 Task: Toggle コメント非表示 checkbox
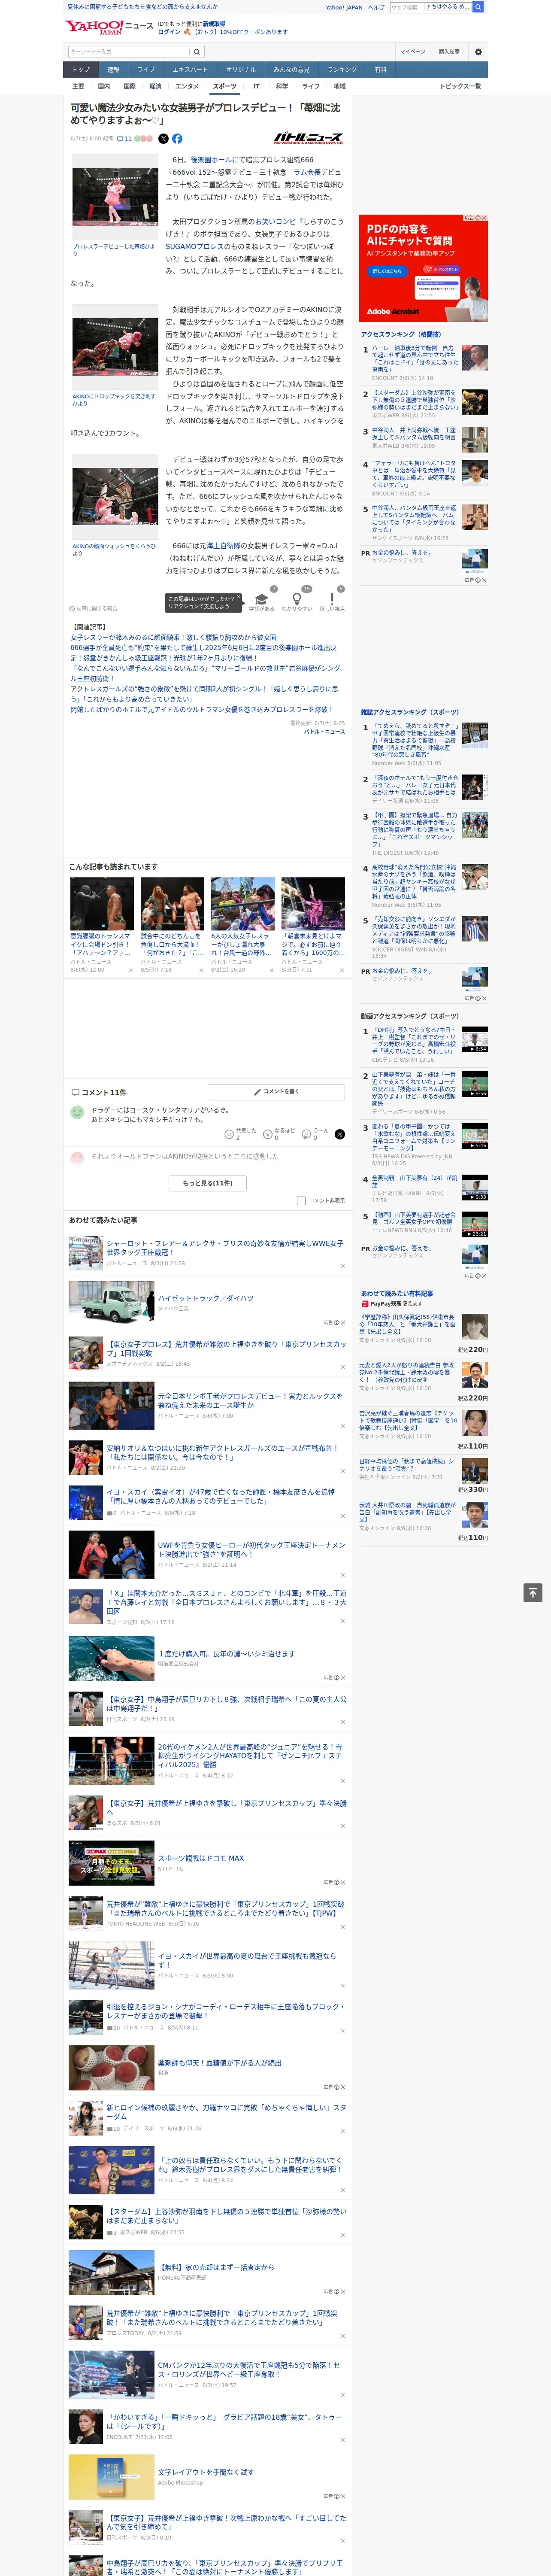point(301,1201)
